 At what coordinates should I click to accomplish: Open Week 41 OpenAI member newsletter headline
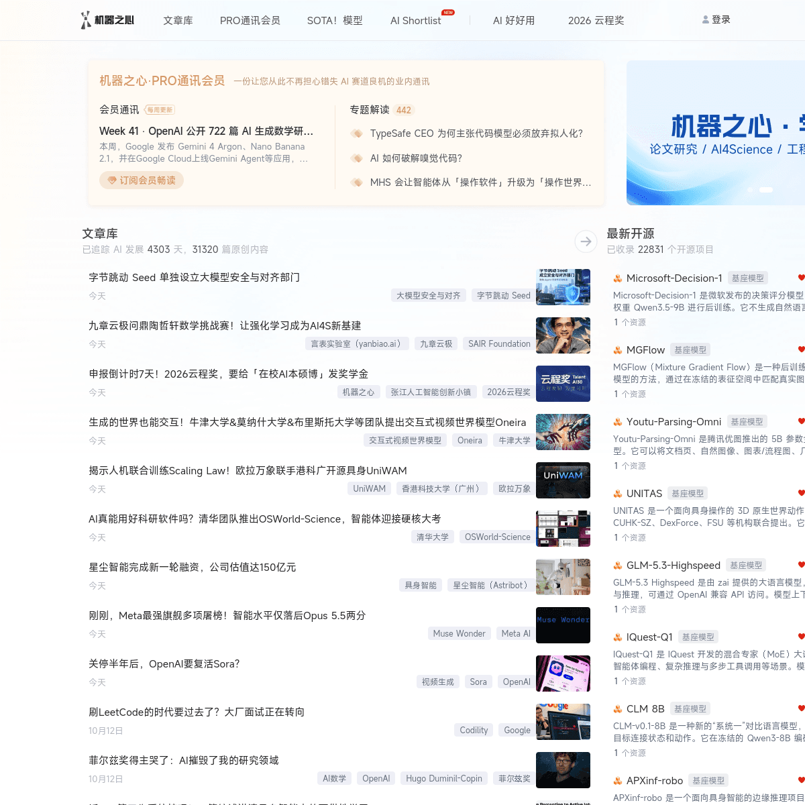[207, 131]
